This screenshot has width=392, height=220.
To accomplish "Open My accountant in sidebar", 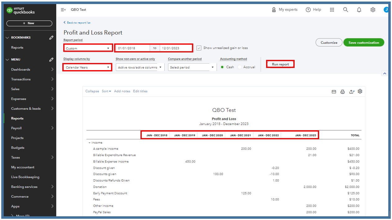I will click(23, 167).
